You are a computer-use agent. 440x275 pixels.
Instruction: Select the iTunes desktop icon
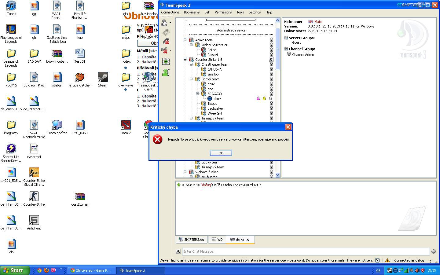11,8
